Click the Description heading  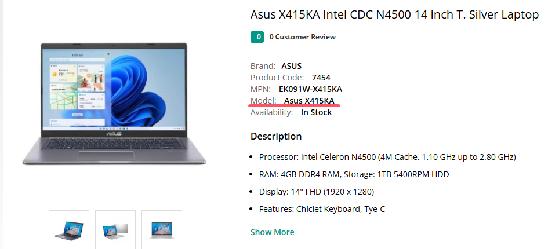pos(276,136)
